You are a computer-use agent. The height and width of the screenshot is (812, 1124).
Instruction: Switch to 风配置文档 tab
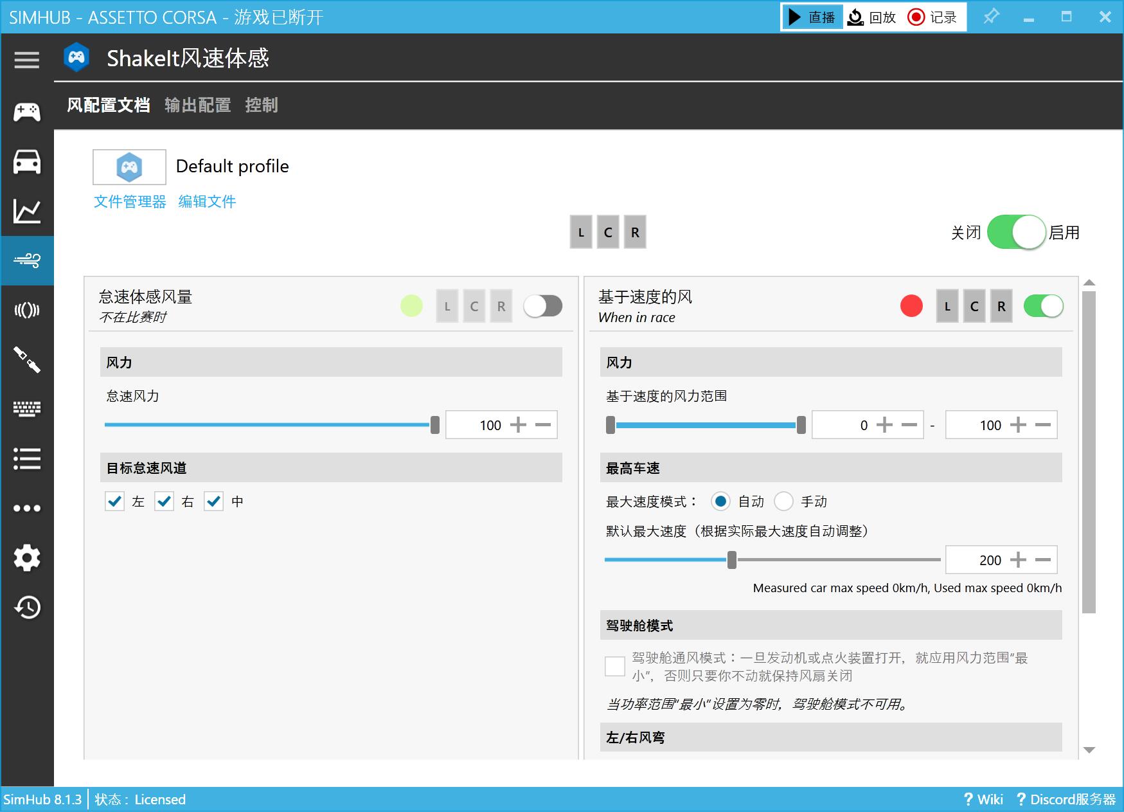109,105
